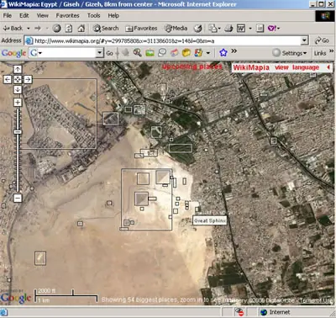Zoom out with the minus button

click(18, 198)
